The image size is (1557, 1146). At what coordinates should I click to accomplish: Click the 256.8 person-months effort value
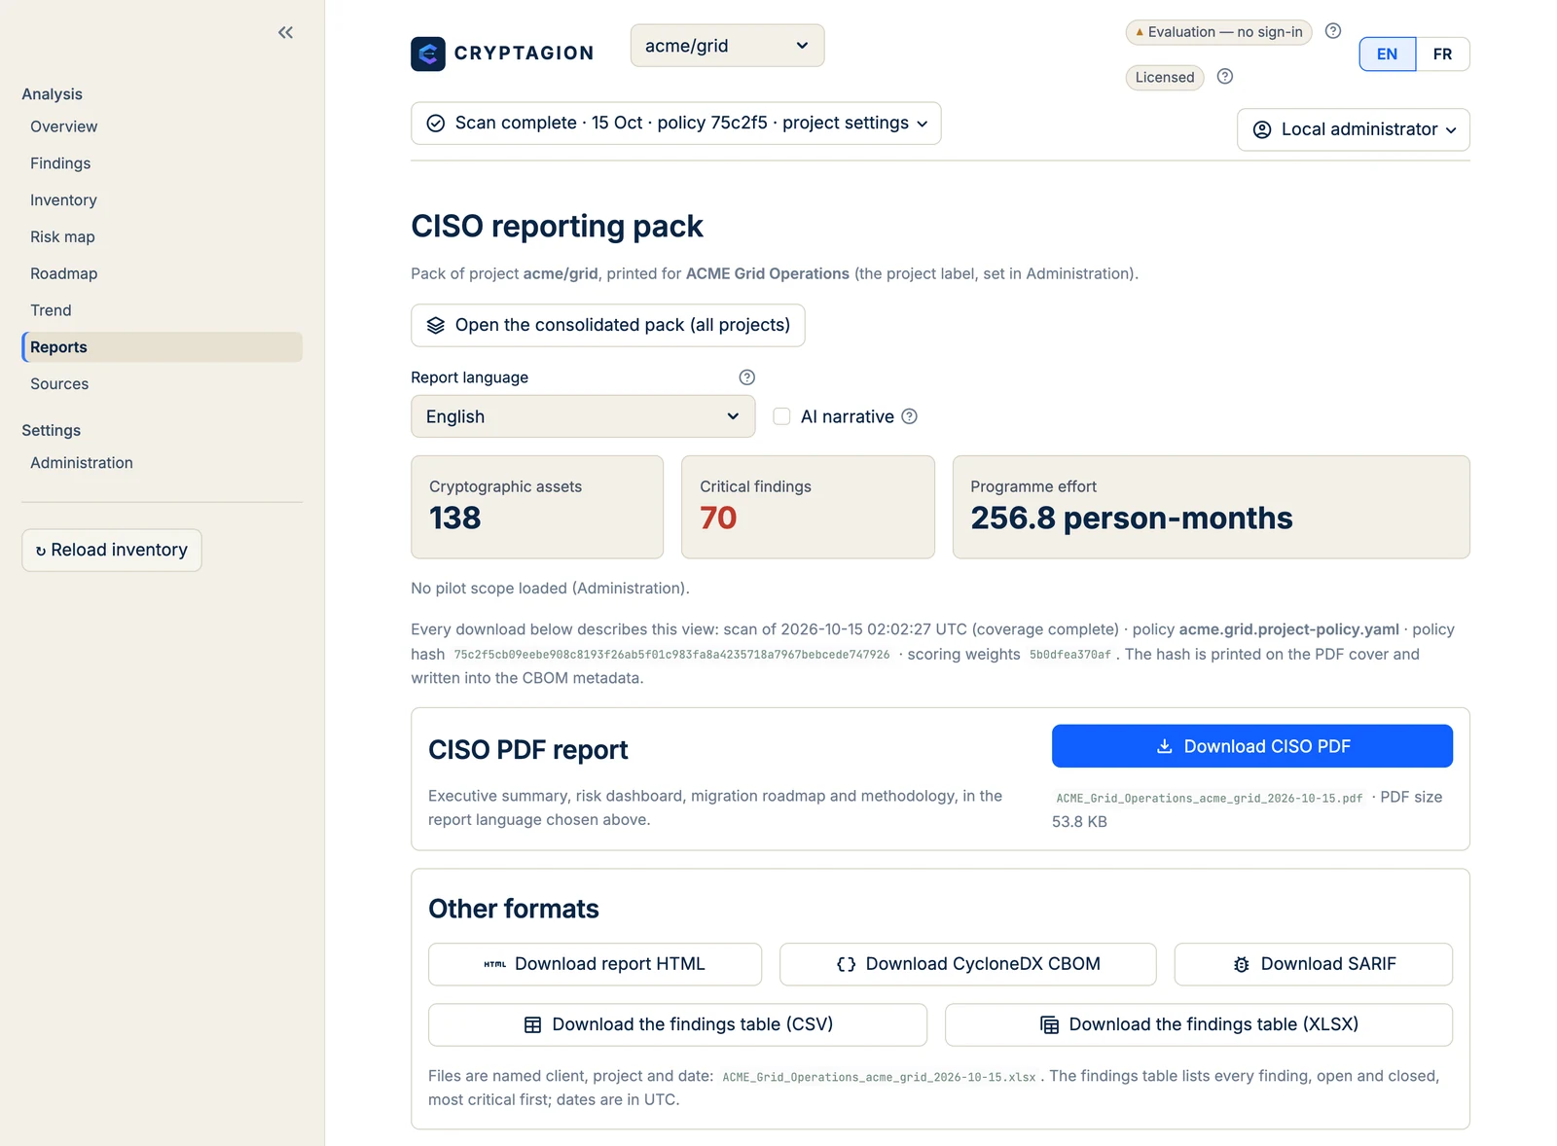[1131, 519]
